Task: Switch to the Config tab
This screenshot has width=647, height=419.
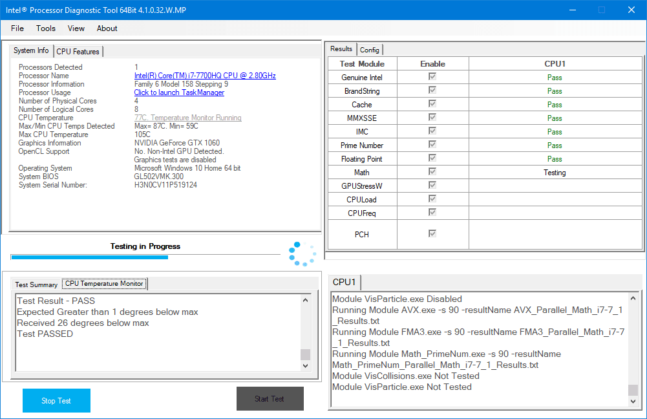Action: coord(370,50)
